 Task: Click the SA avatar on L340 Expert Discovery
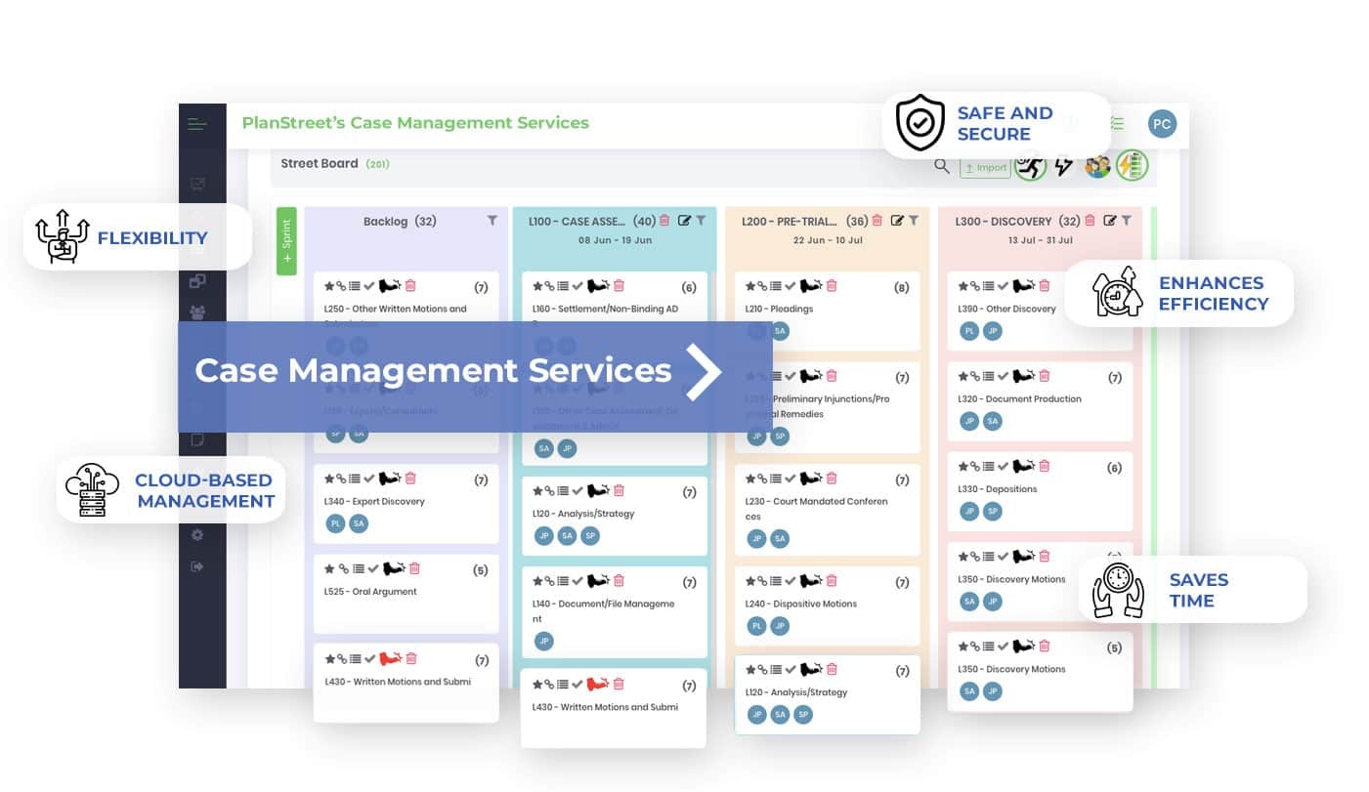pos(359,524)
